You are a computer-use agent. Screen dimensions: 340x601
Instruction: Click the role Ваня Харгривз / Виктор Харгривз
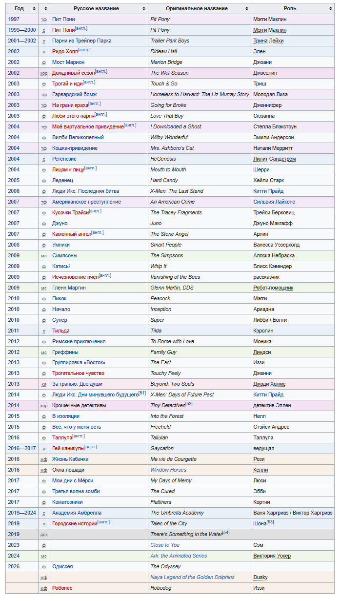293,513
